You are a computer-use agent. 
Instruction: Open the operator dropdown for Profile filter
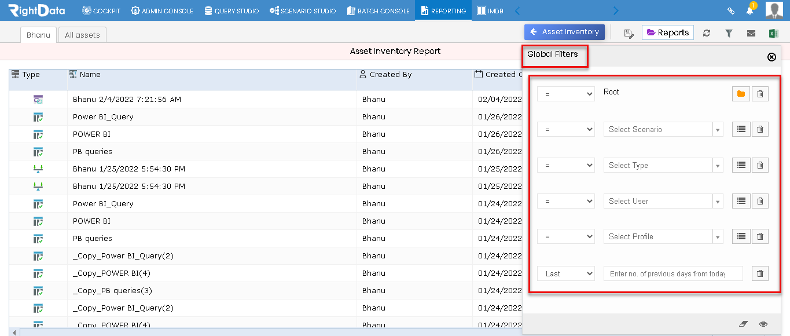[566, 236]
